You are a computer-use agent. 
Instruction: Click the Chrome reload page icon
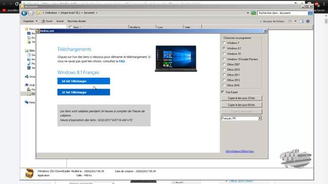[17, 4]
